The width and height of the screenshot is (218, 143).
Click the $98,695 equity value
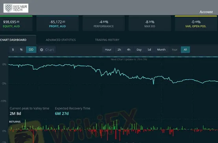(11, 22)
